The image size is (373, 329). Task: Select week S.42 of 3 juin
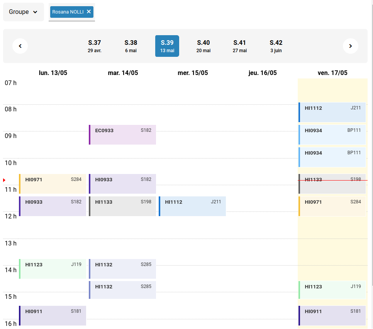pos(276,46)
